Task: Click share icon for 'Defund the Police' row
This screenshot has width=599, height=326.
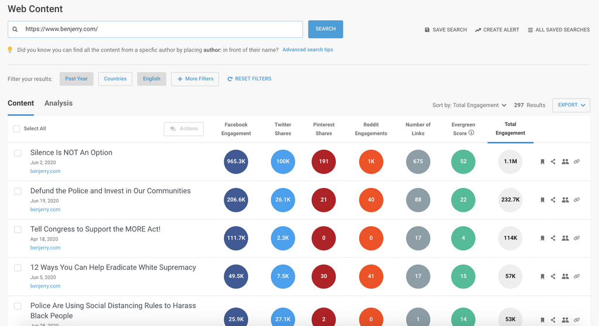Action: click(x=553, y=200)
